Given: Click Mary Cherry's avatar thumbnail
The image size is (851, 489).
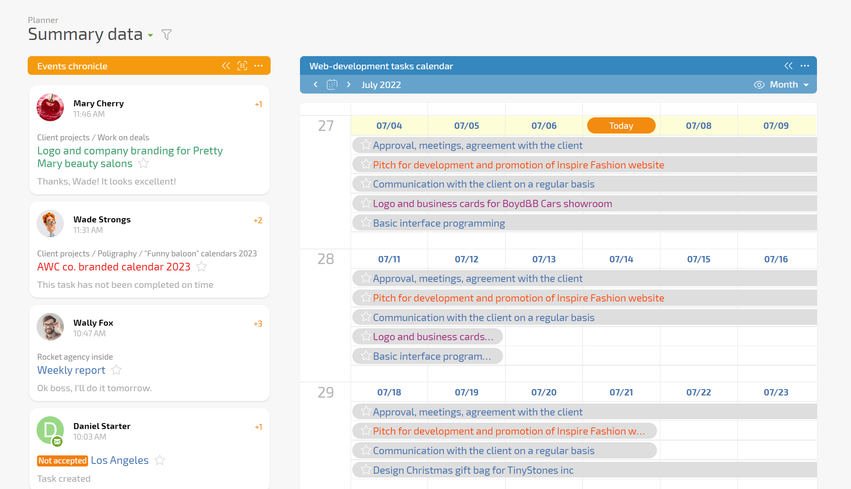Looking at the screenshot, I should [50, 108].
